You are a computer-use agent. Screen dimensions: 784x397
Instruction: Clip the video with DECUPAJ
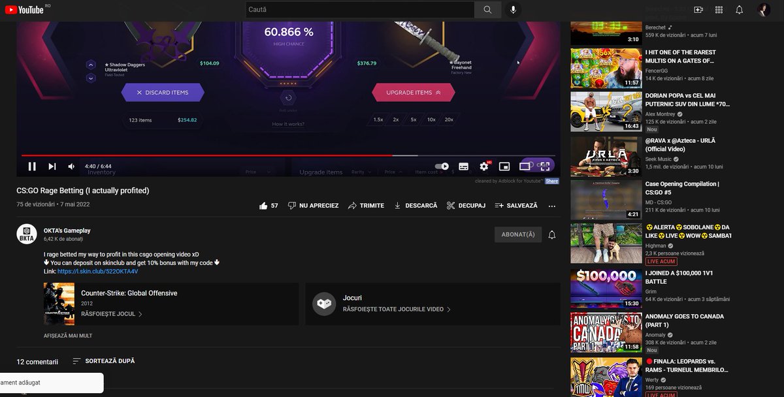tap(466, 206)
